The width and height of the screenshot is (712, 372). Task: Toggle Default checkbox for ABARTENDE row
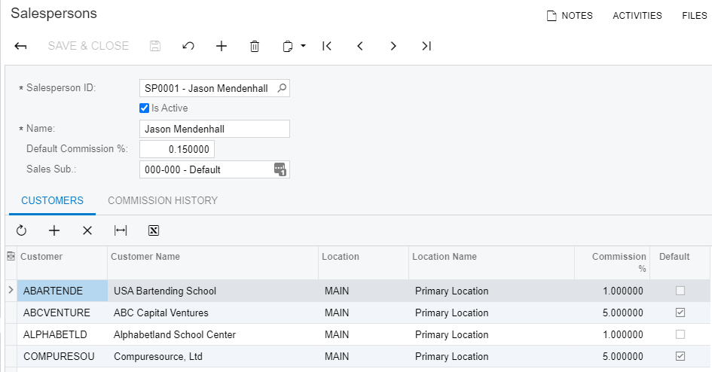680,291
